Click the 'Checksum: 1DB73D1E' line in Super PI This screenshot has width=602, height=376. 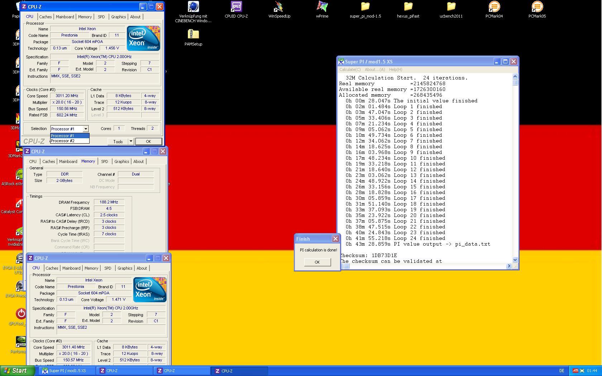(x=368, y=256)
